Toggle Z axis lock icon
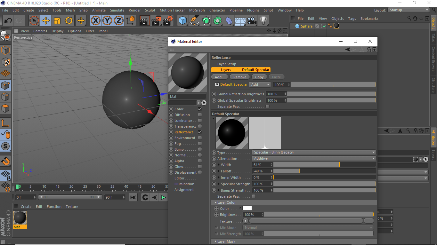This screenshot has width=437, height=245. 119,21
